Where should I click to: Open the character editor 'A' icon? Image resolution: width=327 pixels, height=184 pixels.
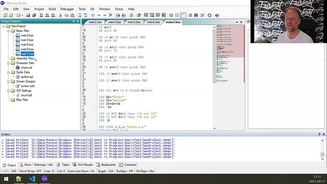tap(196, 15)
